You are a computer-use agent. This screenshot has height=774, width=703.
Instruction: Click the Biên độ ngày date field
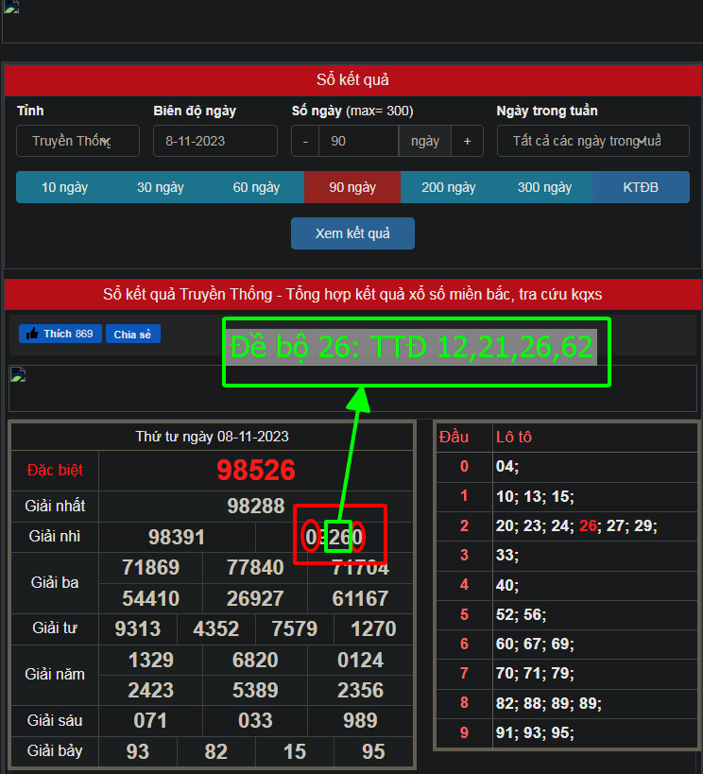click(214, 141)
